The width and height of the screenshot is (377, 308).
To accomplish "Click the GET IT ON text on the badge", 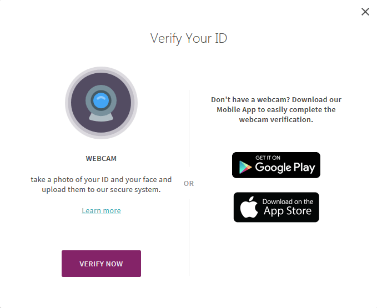I will pos(268,158).
